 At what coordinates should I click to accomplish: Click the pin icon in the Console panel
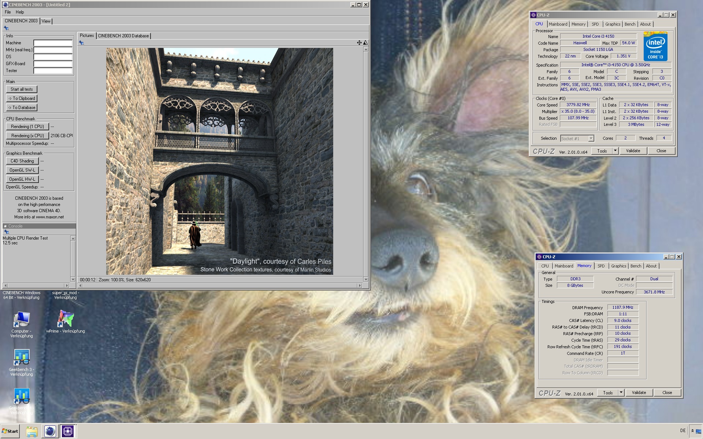(x=6, y=232)
